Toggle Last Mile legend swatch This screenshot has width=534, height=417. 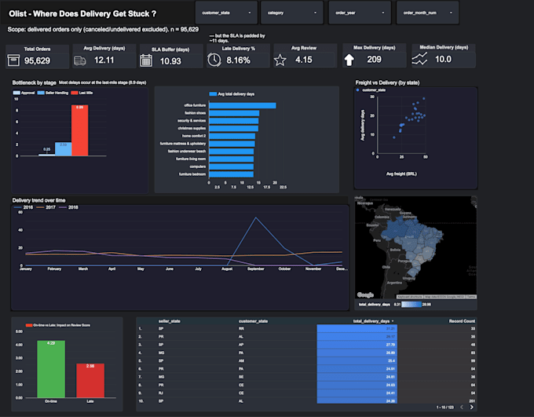pyautogui.click(x=75, y=93)
